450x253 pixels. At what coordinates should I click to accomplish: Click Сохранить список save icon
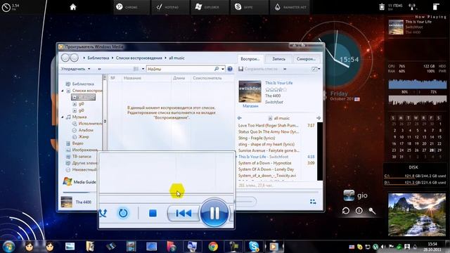(240, 69)
